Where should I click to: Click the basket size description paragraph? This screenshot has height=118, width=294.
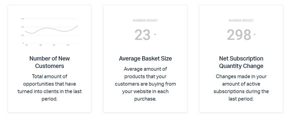(x=145, y=84)
